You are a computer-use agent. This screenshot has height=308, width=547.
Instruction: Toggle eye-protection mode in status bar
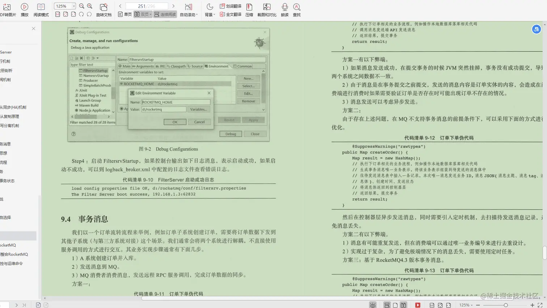tap(373, 305)
